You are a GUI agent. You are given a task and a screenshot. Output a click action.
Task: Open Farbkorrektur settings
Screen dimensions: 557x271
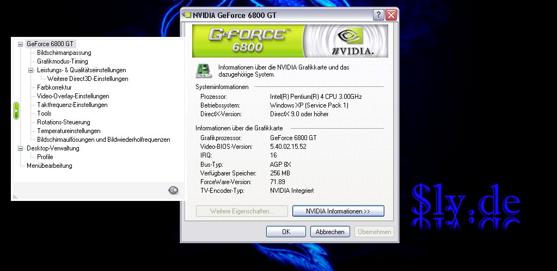54,87
